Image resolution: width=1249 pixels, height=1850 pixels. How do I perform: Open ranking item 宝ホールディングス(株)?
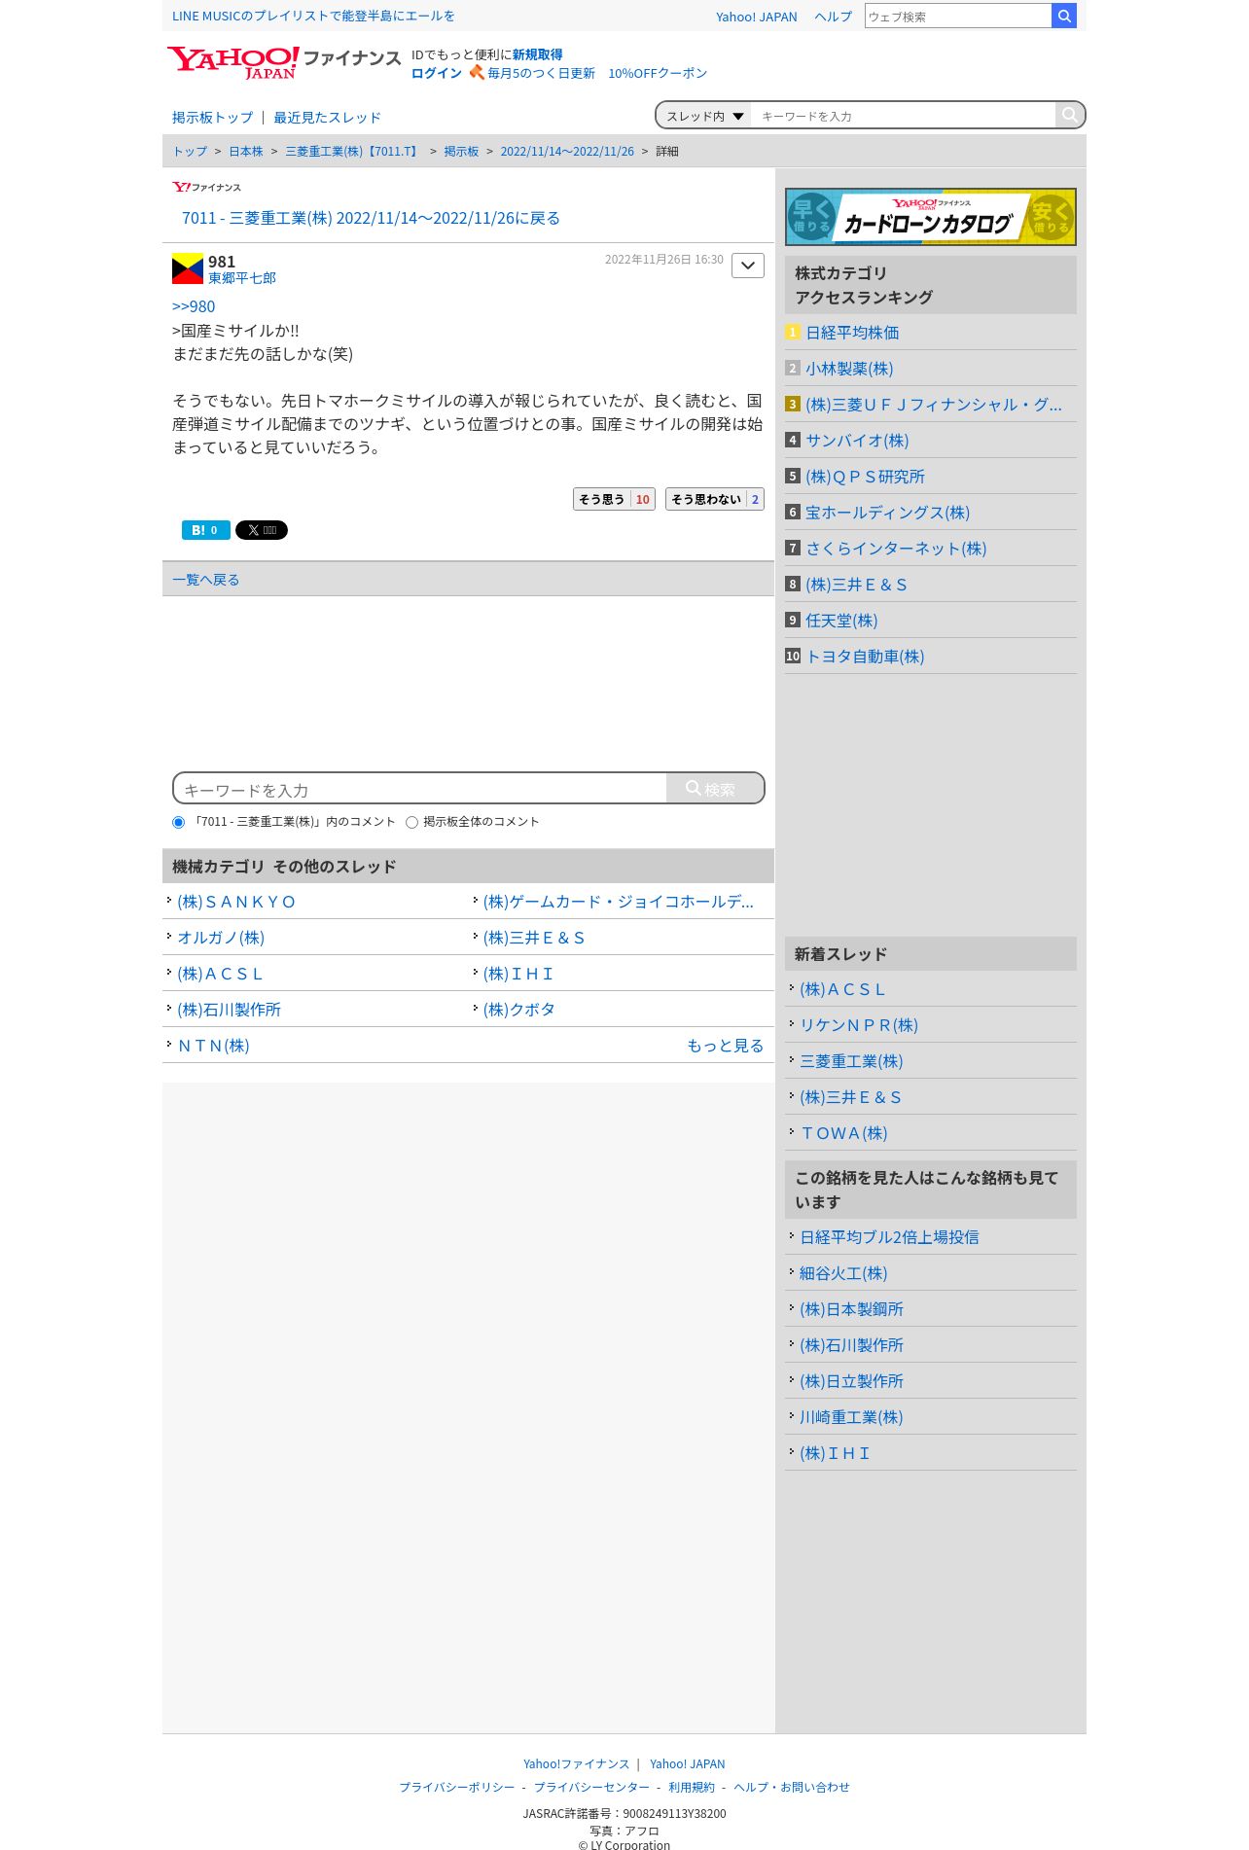pyautogui.click(x=887, y=513)
